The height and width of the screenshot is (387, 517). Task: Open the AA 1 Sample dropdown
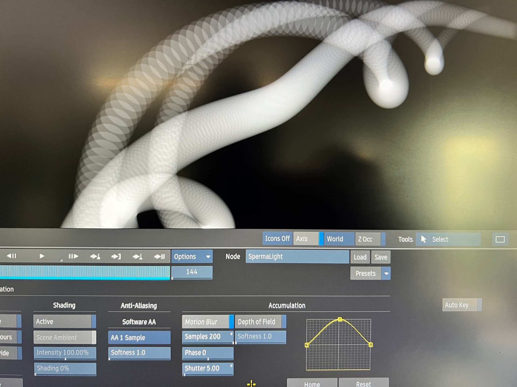pyautogui.click(x=139, y=338)
